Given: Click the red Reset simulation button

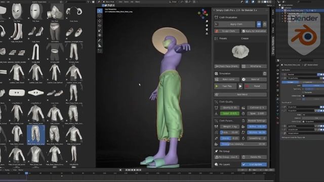Looking at the screenshot, I should 255,86.
